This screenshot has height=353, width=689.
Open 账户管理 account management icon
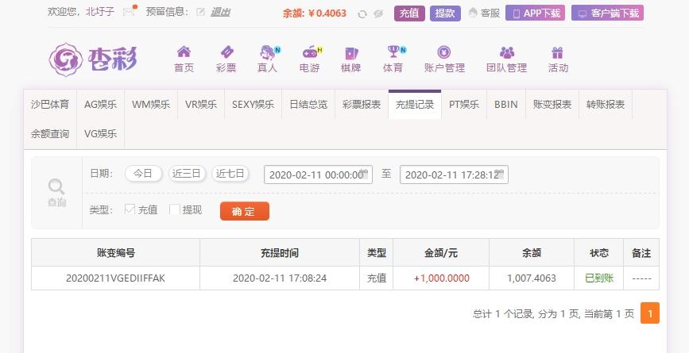click(443, 52)
